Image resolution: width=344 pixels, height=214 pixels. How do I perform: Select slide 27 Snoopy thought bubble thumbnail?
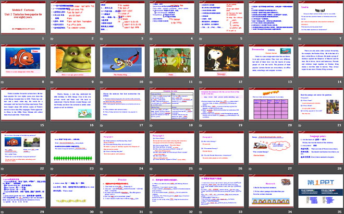pos(271,148)
